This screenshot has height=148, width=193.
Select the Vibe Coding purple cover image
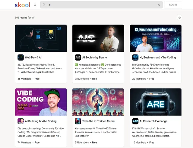41,102
